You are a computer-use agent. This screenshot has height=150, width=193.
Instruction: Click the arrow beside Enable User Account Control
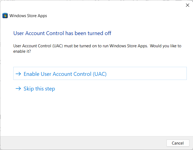point(18,74)
